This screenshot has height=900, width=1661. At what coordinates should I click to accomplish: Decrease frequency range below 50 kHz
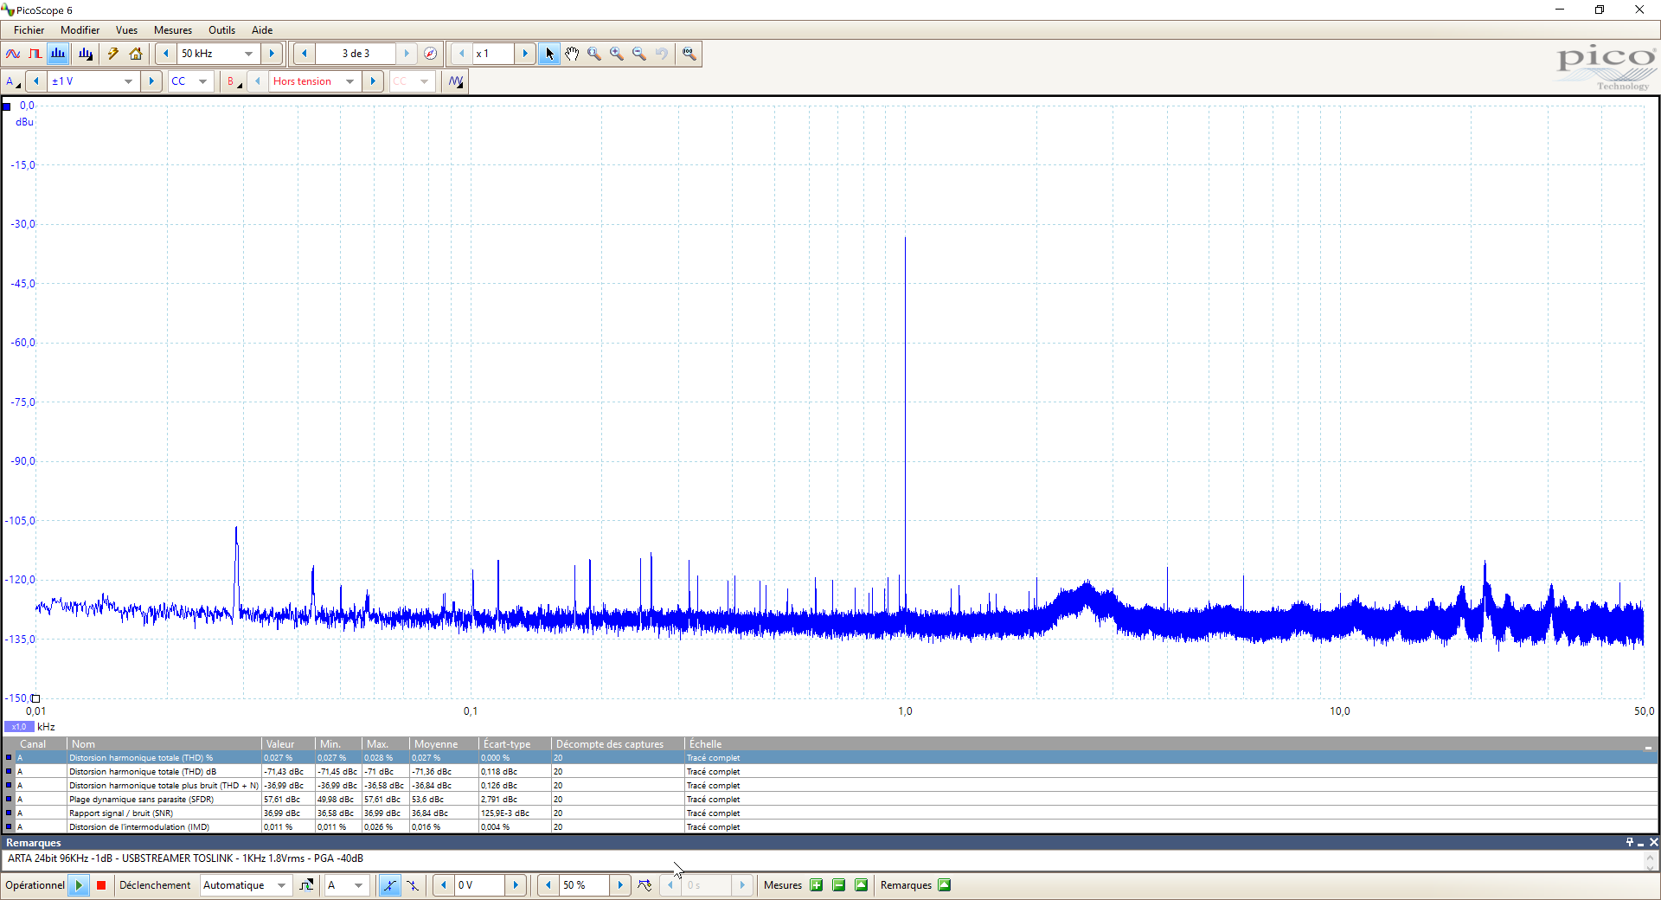pos(166,54)
